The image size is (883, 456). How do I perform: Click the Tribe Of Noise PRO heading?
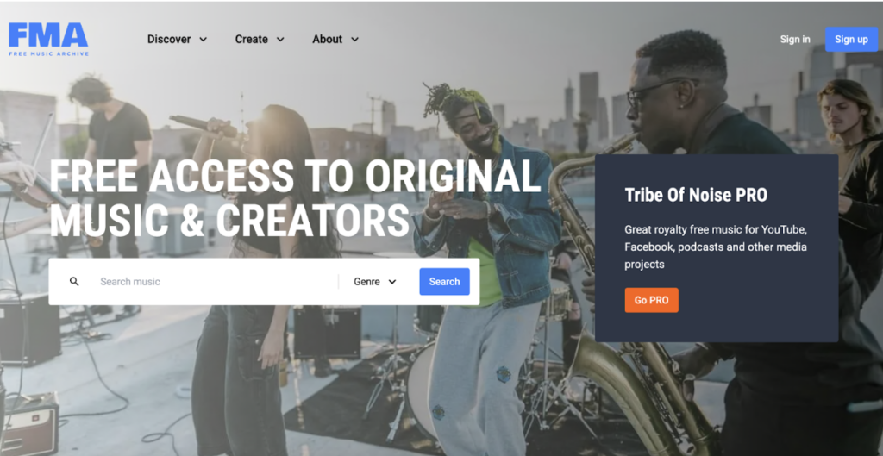pos(696,195)
